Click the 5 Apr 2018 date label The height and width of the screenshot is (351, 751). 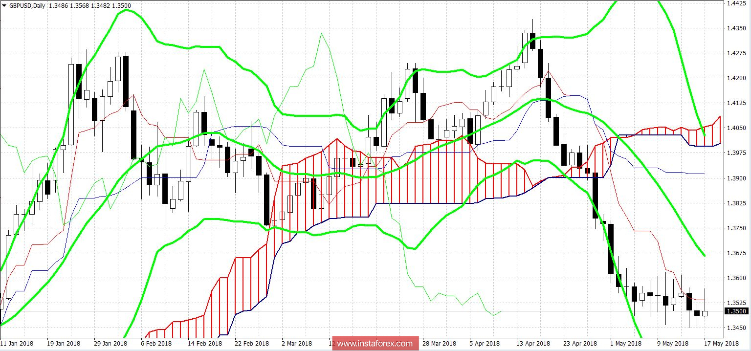(x=485, y=344)
